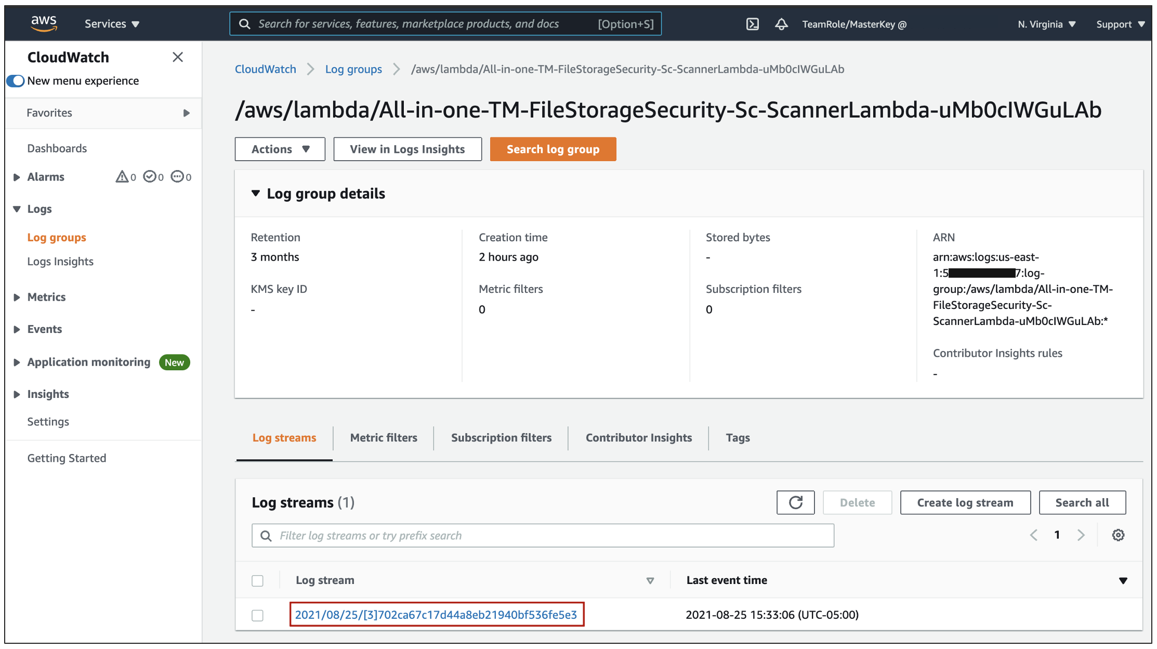Toggle the New menu experience switch
1157x649 pixels.
pos(16,81)
